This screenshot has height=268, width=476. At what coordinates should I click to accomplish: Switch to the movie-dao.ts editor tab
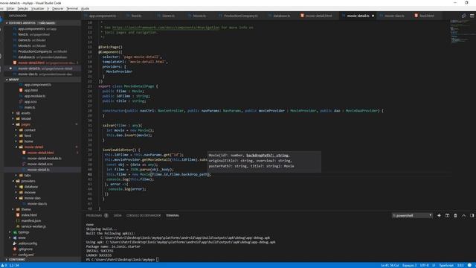click(394, 16)
